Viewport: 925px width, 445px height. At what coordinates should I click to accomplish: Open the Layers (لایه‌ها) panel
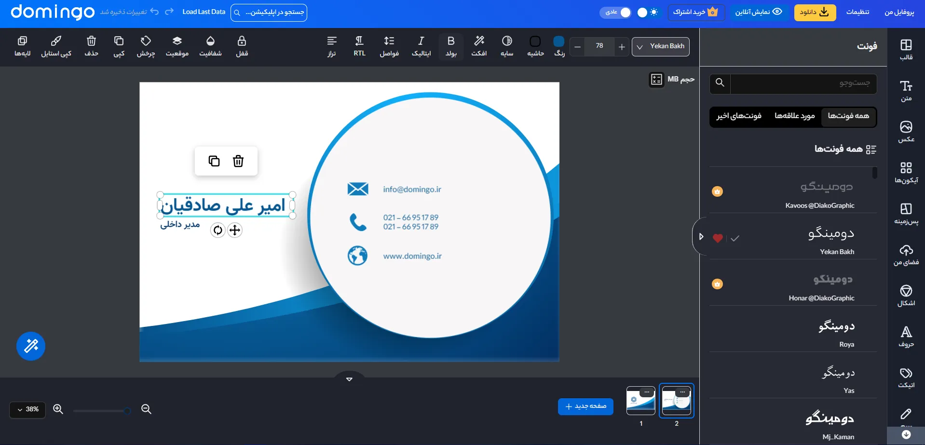point(23,46)
